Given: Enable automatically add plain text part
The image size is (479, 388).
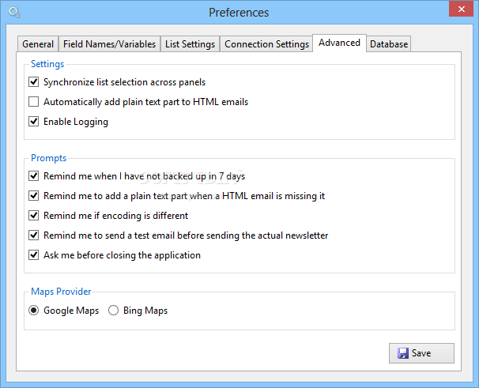Looking at the screenshot, I should click(34, 102).
